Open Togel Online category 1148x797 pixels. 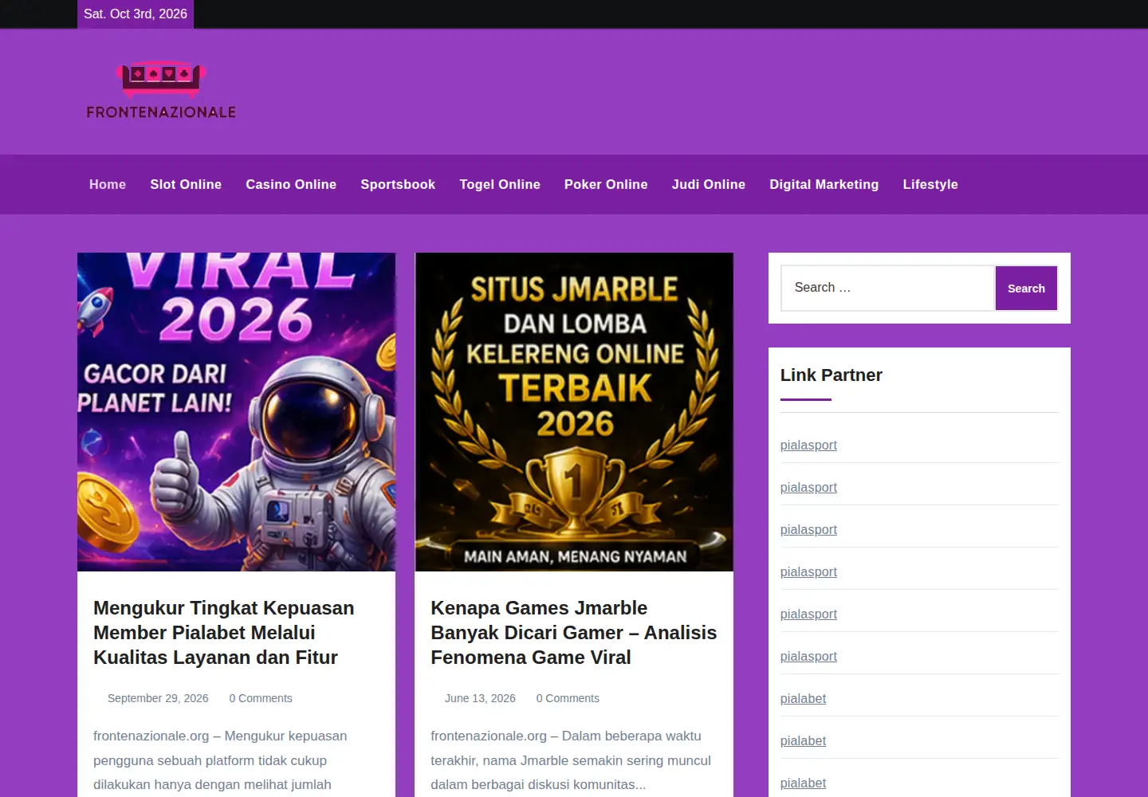pyautogui.click(x=500, y=184)
